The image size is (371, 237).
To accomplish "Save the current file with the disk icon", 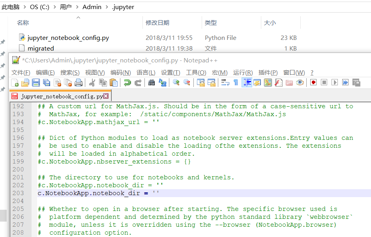I will tap(36, 83).
